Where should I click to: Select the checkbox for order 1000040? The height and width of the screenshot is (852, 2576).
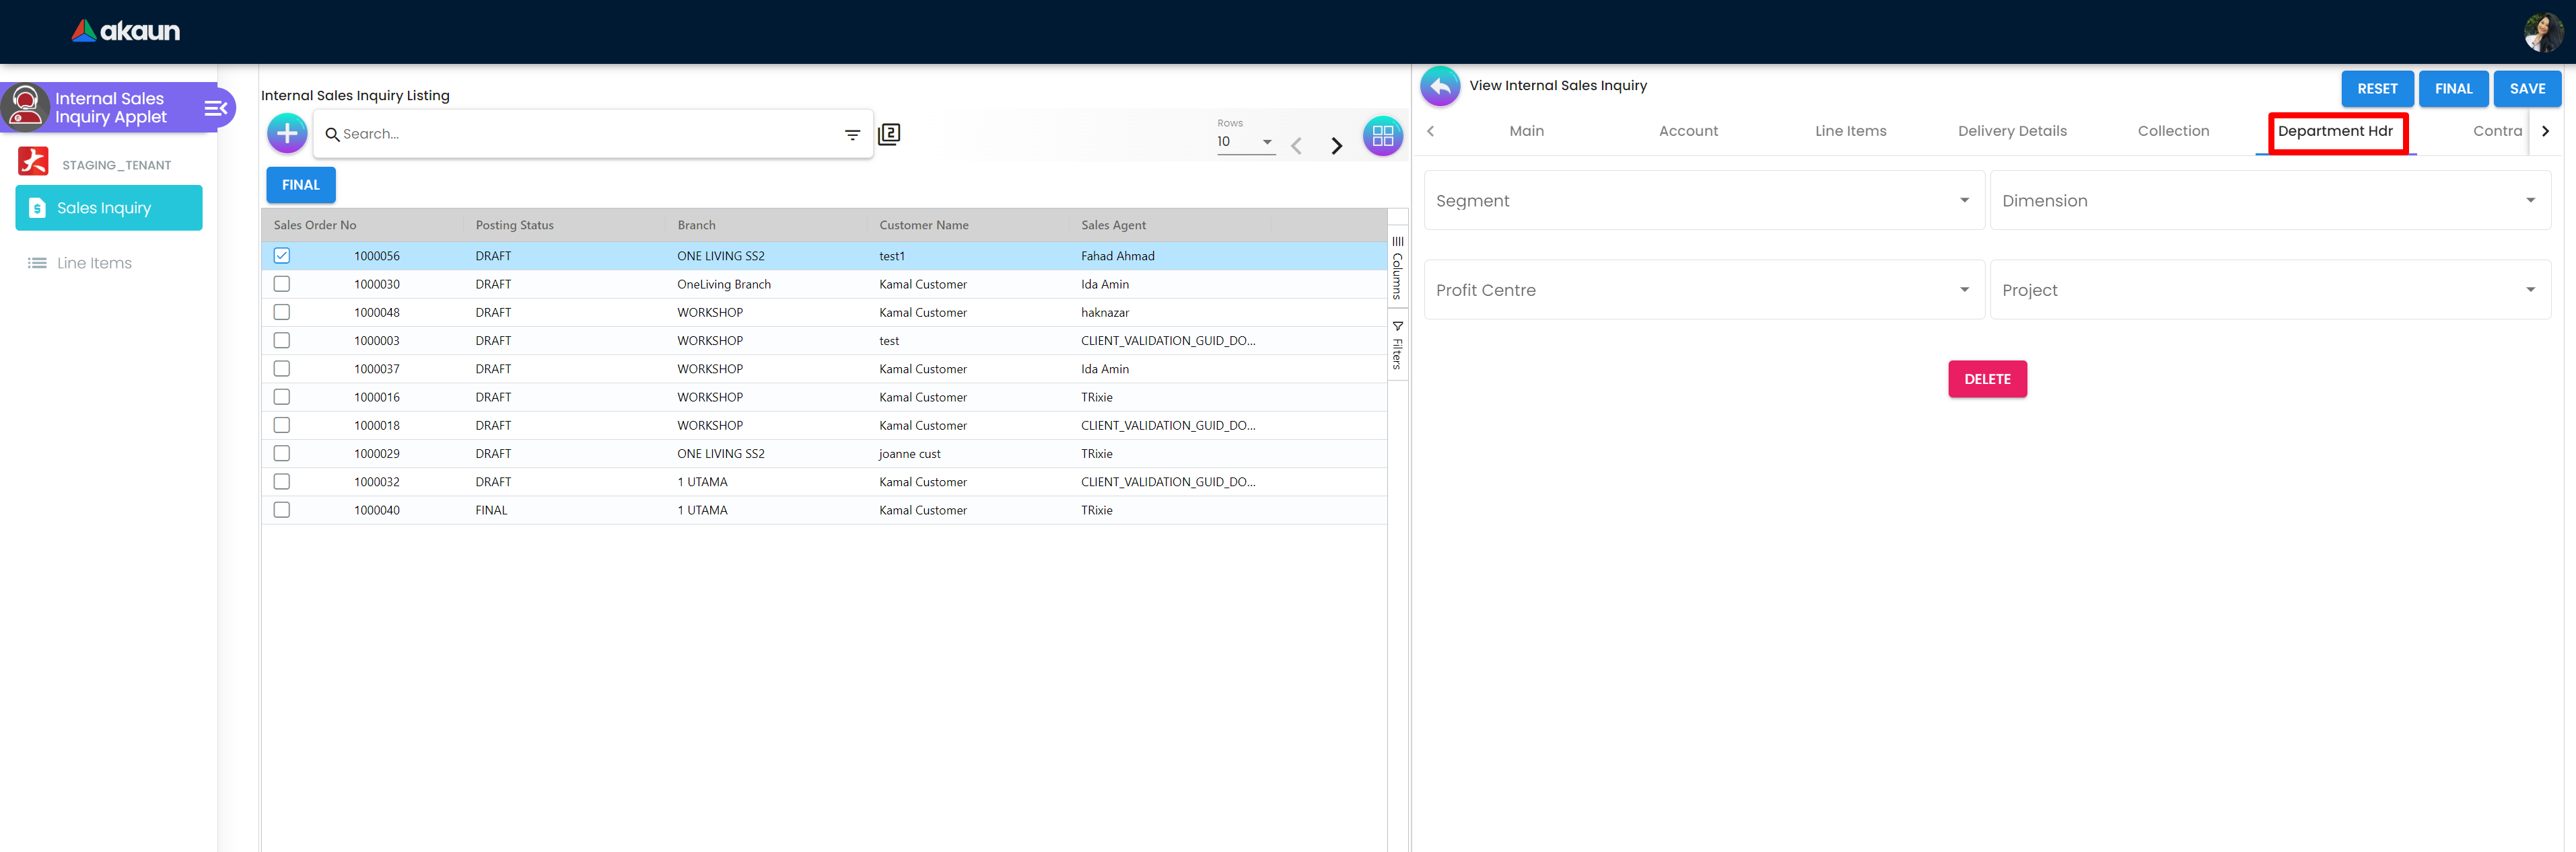[282, 510]
